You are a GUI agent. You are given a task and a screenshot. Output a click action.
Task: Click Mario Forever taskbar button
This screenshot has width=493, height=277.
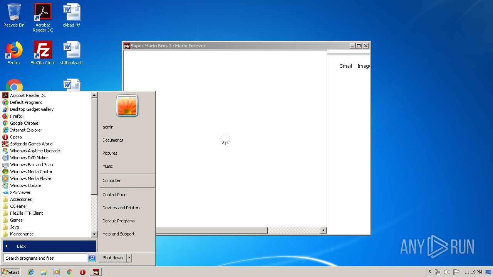click(x=96, y=272)
